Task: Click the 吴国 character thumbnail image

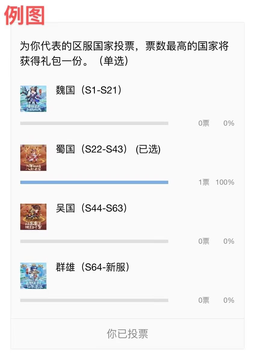Action: (33, 217)
